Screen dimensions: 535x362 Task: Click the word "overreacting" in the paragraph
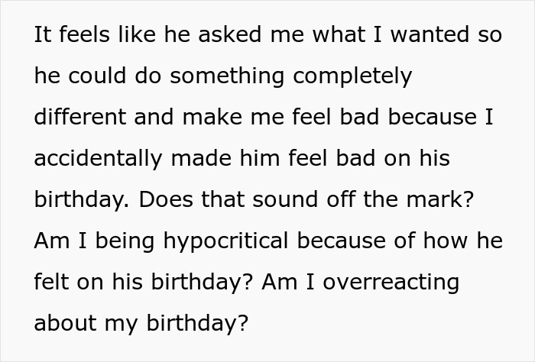[391, 282]
